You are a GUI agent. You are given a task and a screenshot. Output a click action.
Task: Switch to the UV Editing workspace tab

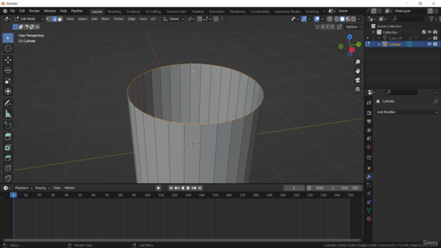pos(153,12)
